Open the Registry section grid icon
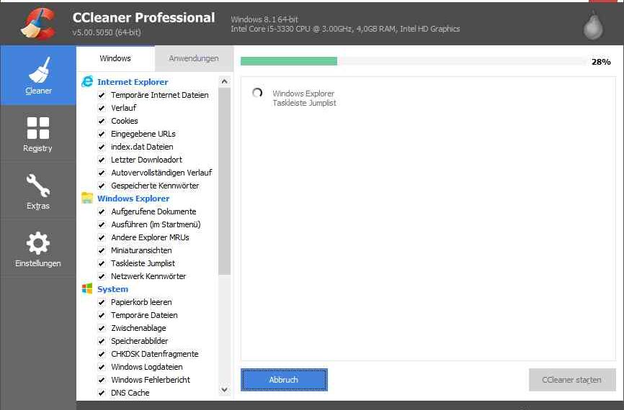The image size is (624, 410). (38, 128)
